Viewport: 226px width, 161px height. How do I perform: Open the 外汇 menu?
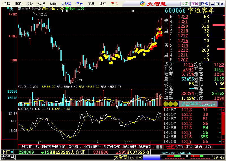(103, 4)
